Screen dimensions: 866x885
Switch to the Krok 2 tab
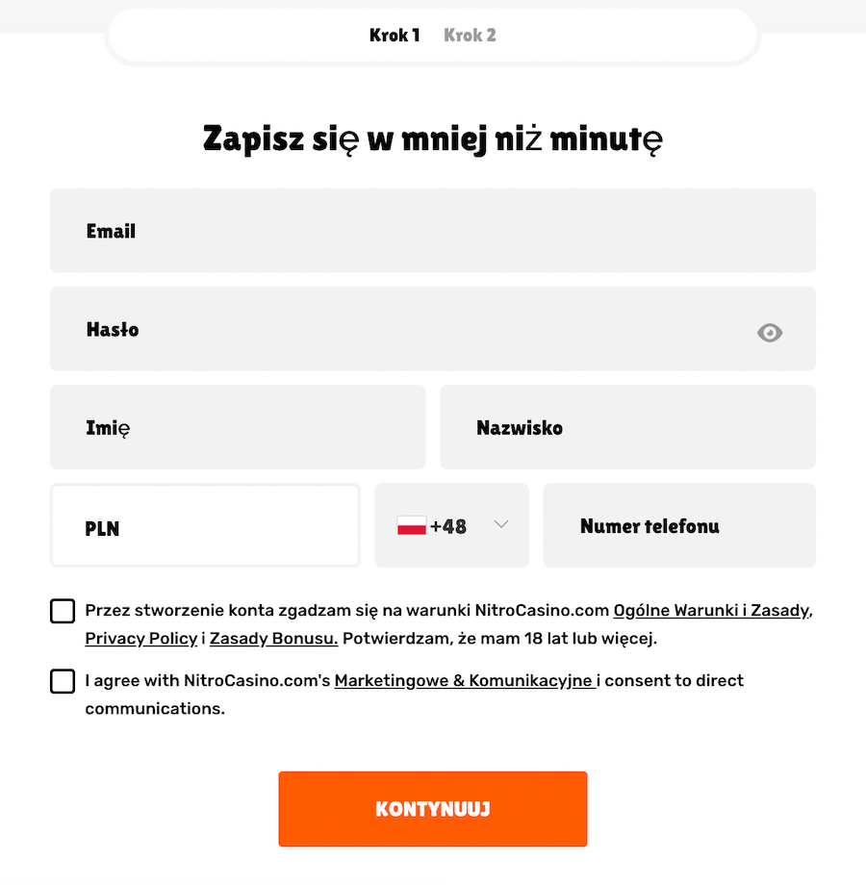click(470, 35)
